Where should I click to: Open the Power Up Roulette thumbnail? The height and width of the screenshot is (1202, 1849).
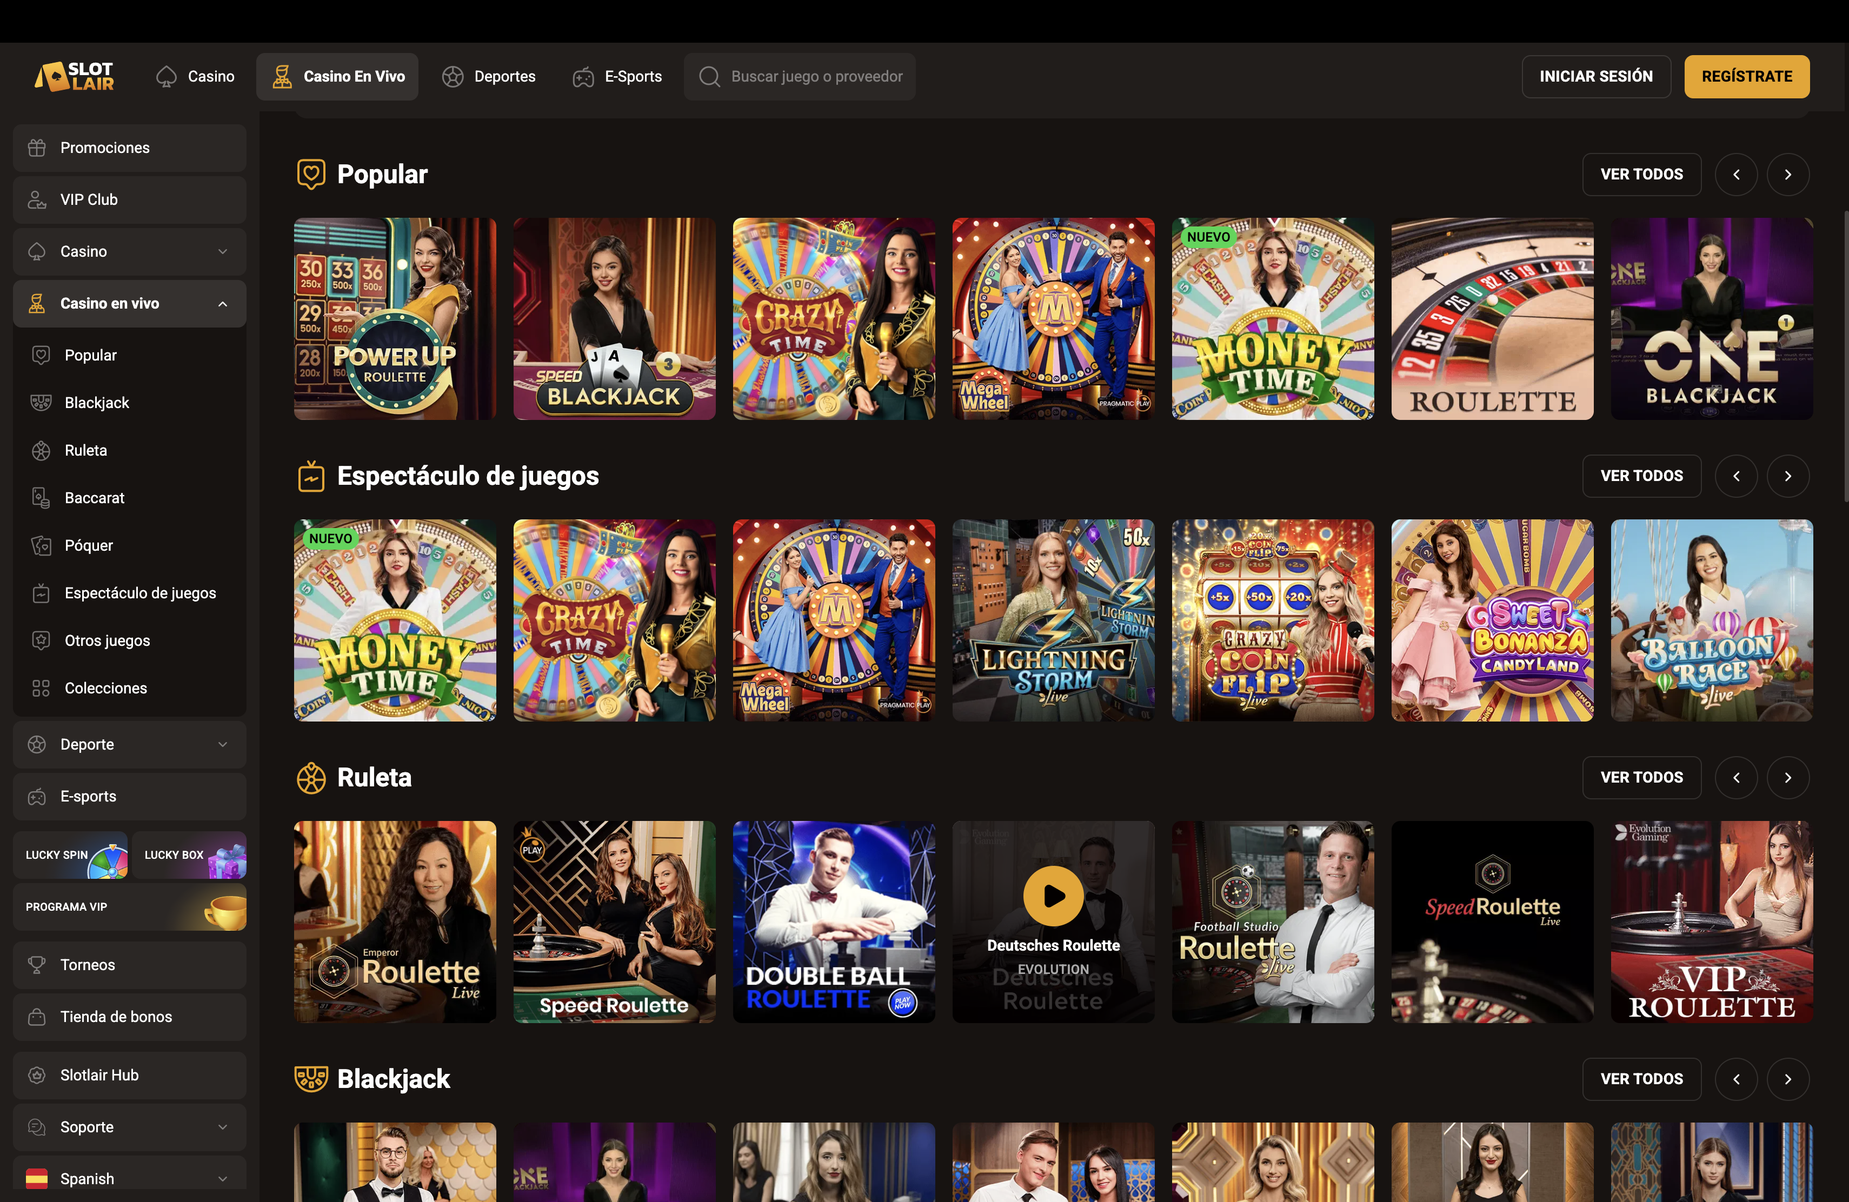pos(395,319)
